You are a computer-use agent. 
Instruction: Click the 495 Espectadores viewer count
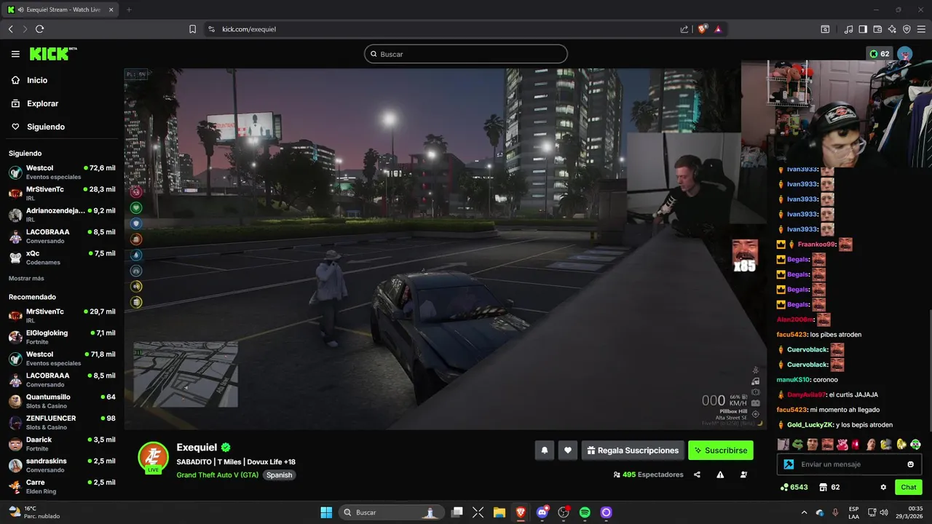click(x=648, y=475)
